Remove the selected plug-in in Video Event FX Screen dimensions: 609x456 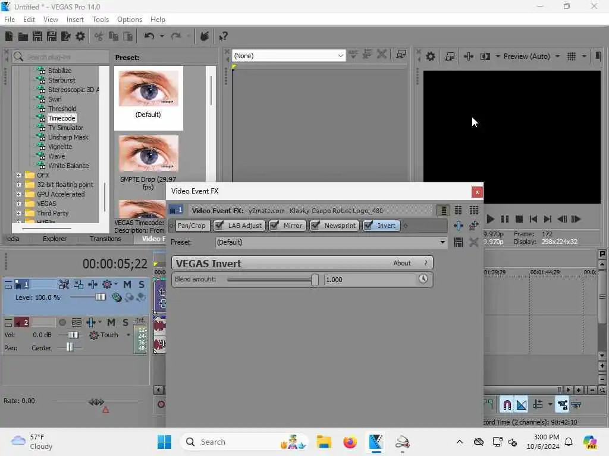click(x=473, y=226)
